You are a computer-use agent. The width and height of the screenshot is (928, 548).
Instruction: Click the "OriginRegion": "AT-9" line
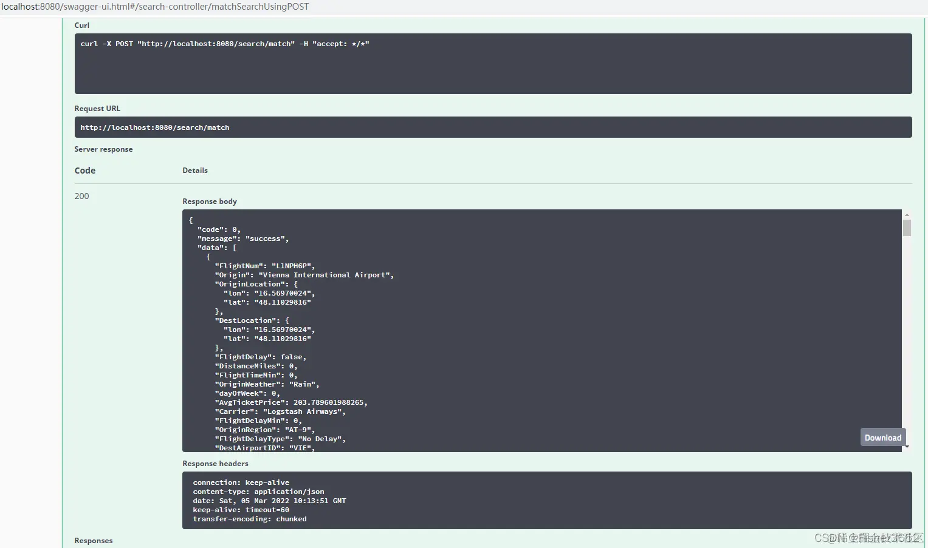click(265, 430)
